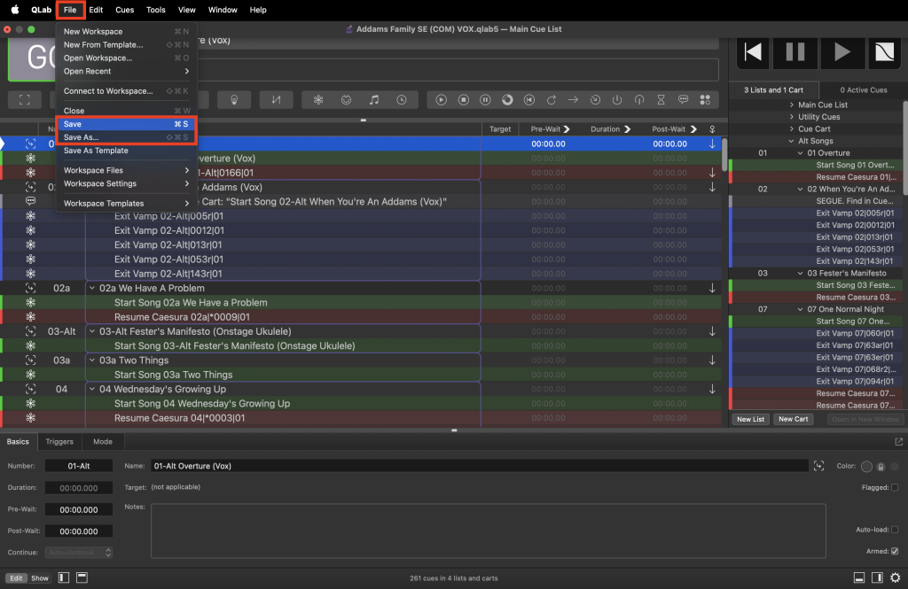Click the large play transport button
This screenshot has height=589, width=908.
click(x=841, y=52)
